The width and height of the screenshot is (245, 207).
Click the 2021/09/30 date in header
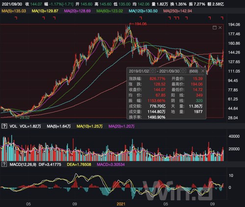pyautogui.click(x=12, y=4)
